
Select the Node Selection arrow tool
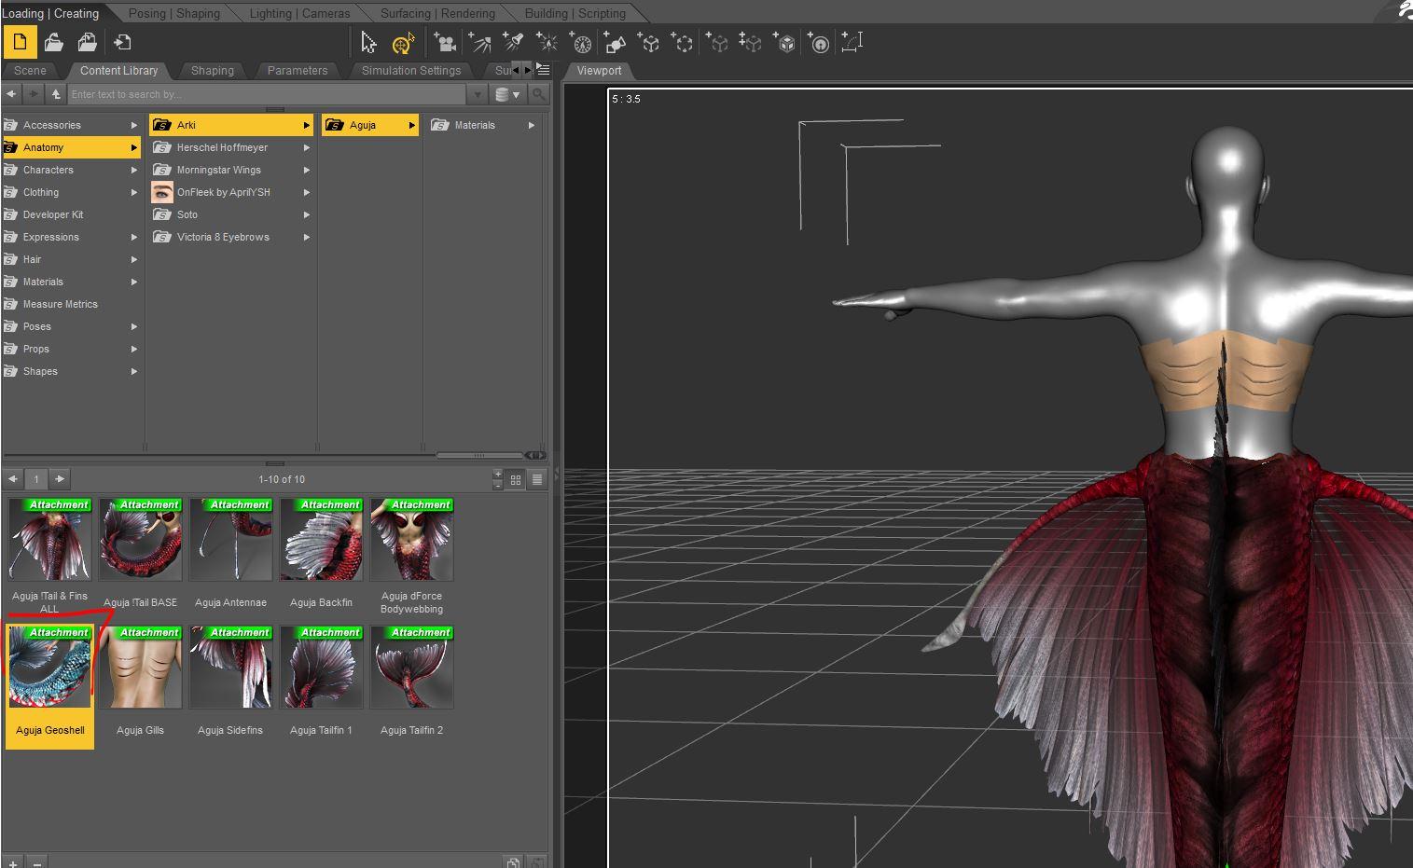coord(368,43)
